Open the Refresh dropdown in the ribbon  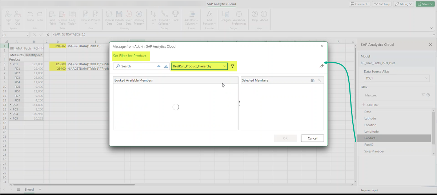(86, 17)
